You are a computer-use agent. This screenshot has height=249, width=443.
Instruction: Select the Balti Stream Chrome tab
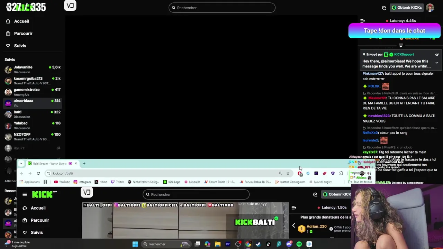(x=53, y=164)
